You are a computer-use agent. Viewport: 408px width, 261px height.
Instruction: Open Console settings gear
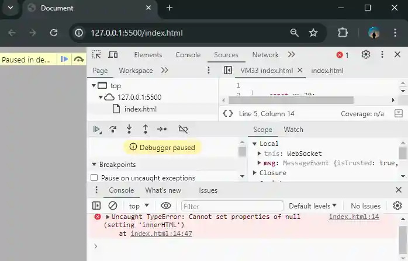point(397,206)
